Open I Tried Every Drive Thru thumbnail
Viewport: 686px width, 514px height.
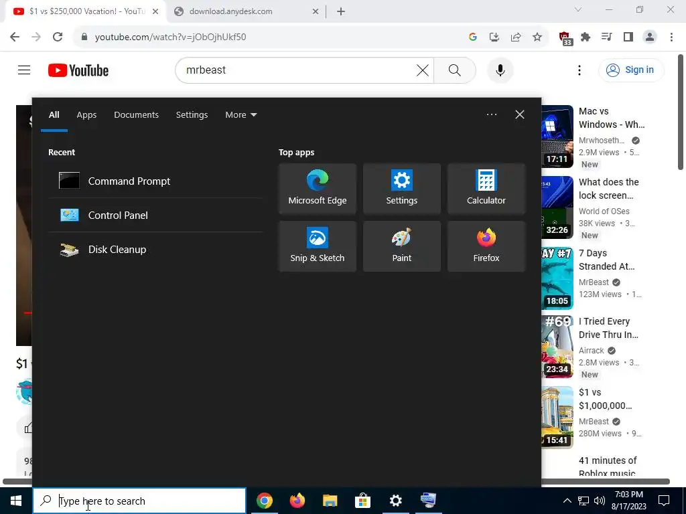(557, 347)
